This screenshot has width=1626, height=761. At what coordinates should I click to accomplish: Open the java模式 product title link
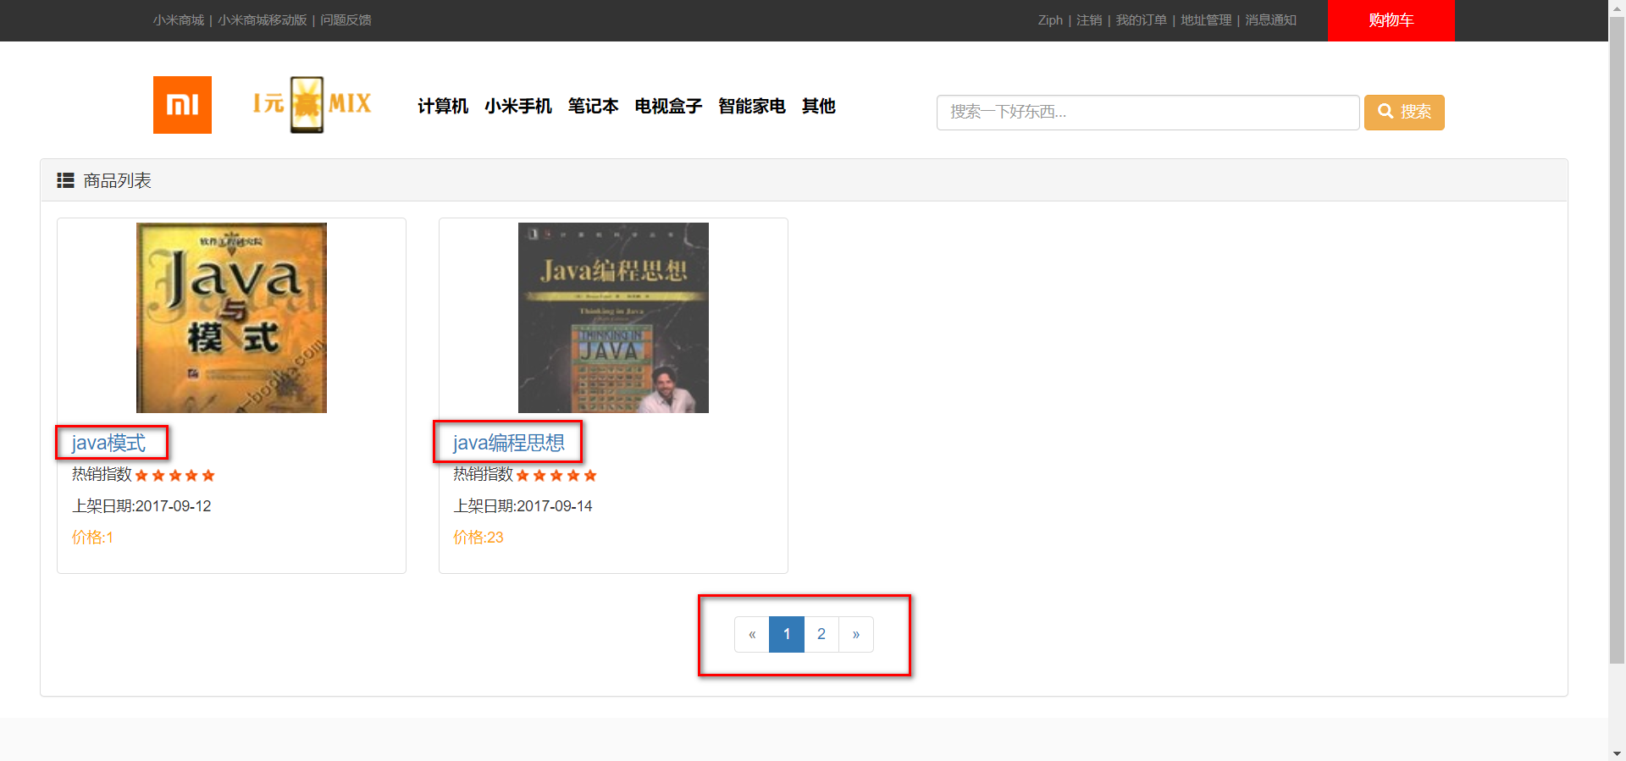click(108, 443)
